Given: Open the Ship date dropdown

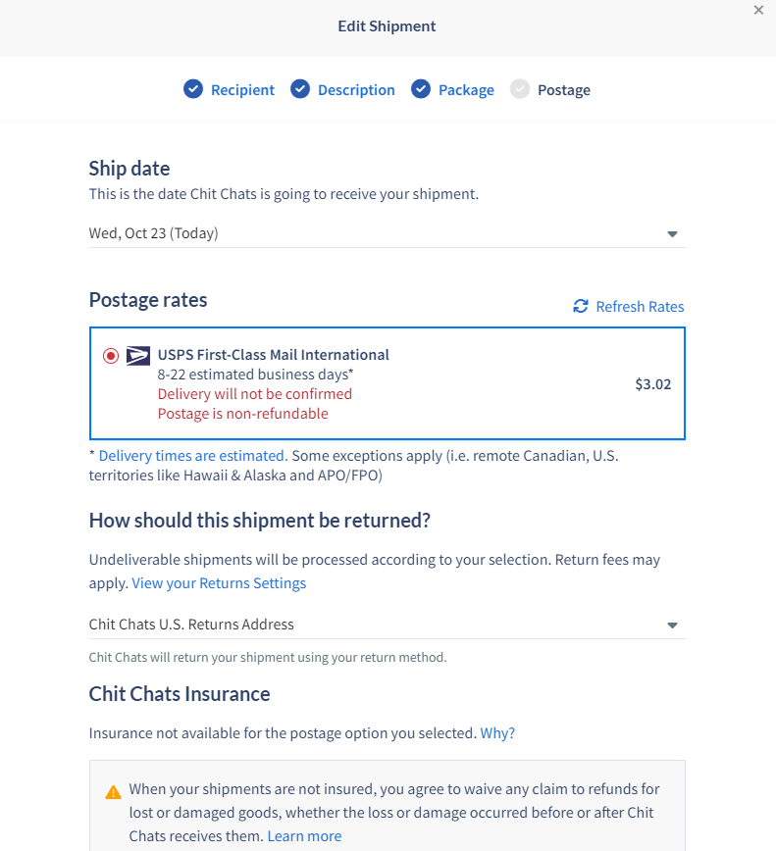Looking at the screenshot, I should click(387, 233).
